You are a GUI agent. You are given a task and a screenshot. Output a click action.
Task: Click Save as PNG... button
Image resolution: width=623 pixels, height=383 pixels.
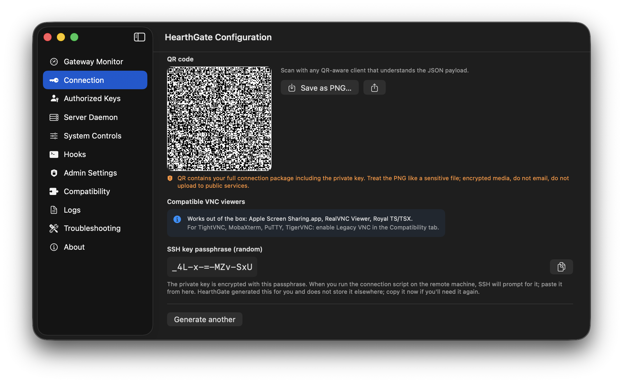coord(320,87)
